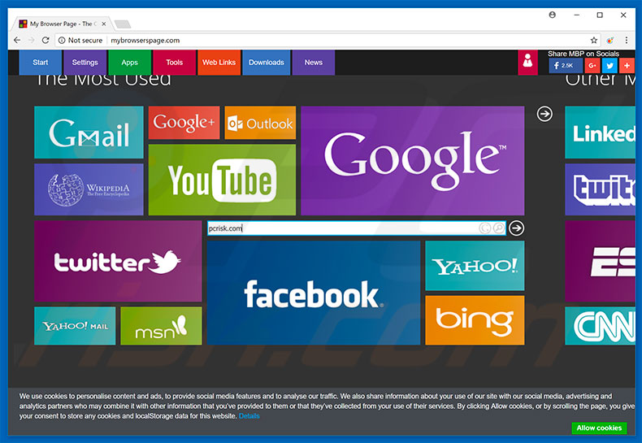Click the orange plus share button
This screenshot has height=443, width=642.
pyautogui.click(x=627, y=66)
